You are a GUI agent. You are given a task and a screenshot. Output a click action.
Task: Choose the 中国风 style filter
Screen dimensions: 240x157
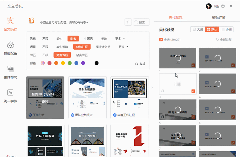[x=89, y=39]
